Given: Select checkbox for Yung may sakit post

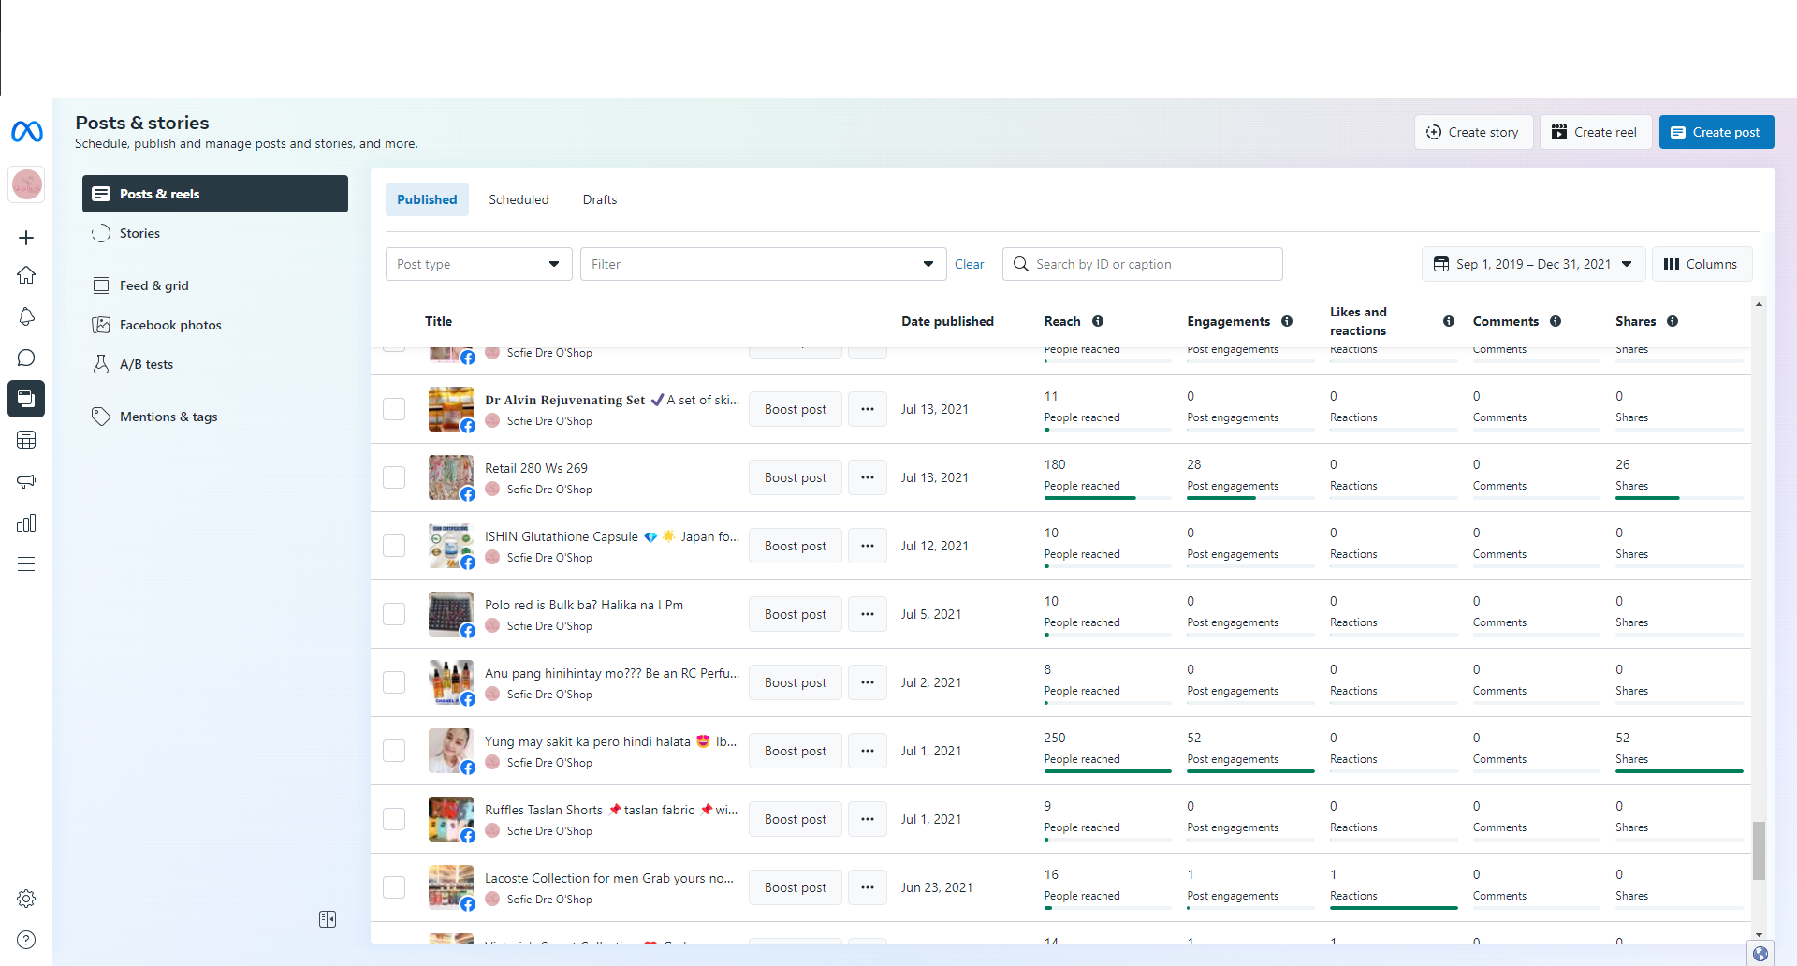Looking at the screenshot, I should point(394,751).
